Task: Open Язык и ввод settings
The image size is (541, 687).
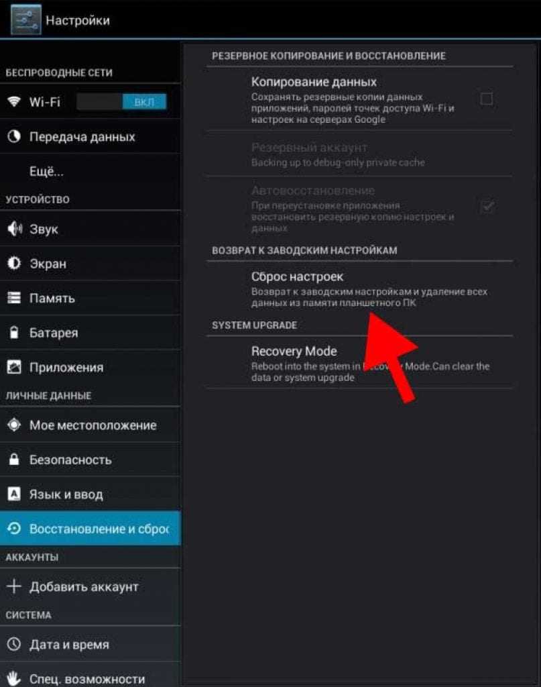Action: click(x=90, y=494)
